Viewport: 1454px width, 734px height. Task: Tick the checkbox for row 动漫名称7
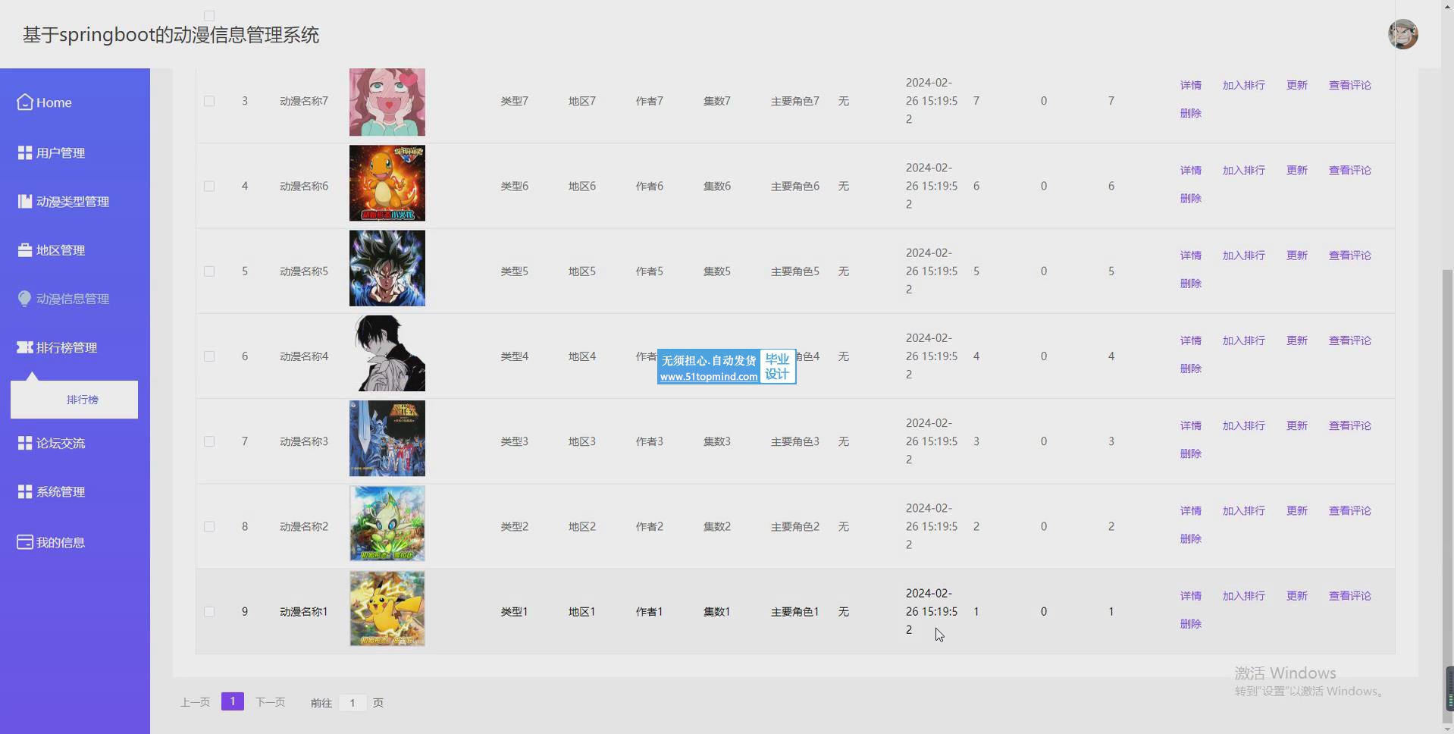[x=209, y=101]
